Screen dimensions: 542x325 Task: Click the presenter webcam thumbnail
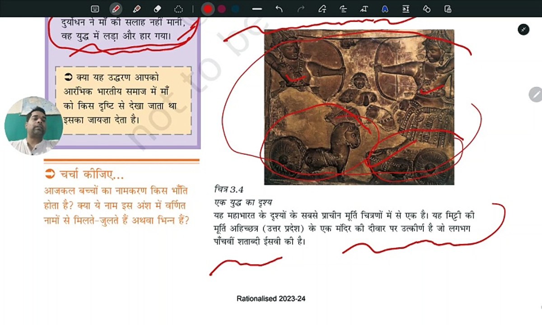click(x=34, y=125)
